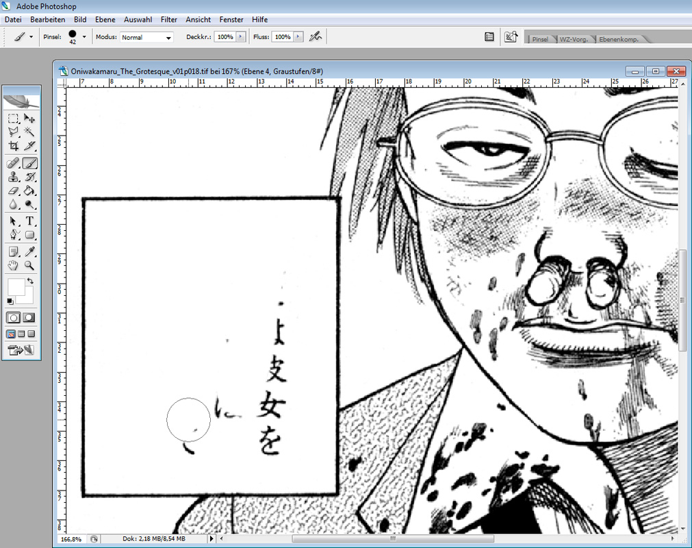Screen dimensions: 692x548
Task: Select the Healing Brush tool
Action: click(13, 164)
